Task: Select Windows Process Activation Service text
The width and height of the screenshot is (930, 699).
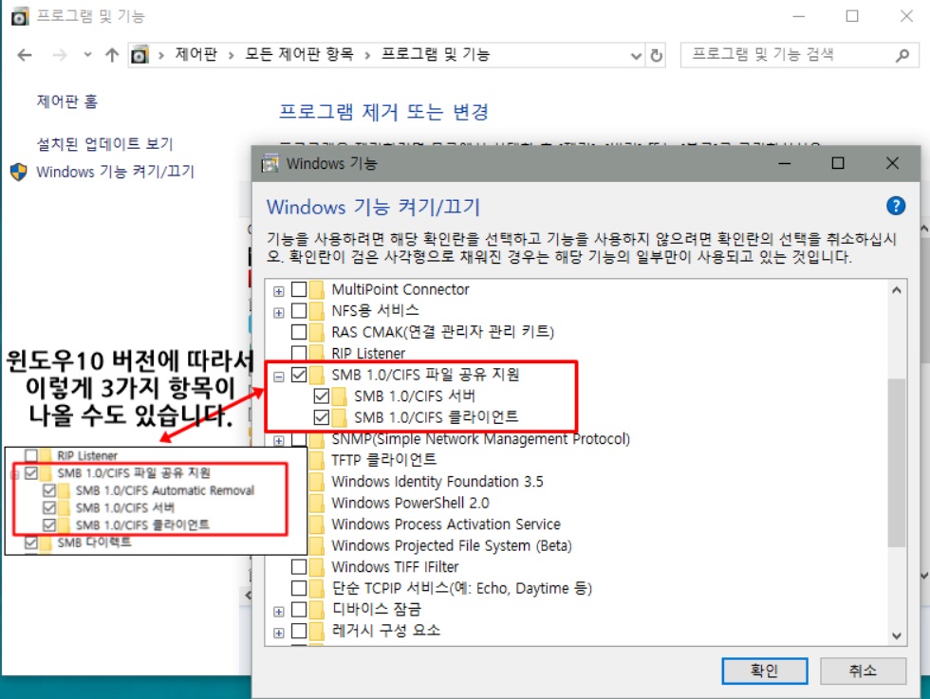Action: point(446,524)
